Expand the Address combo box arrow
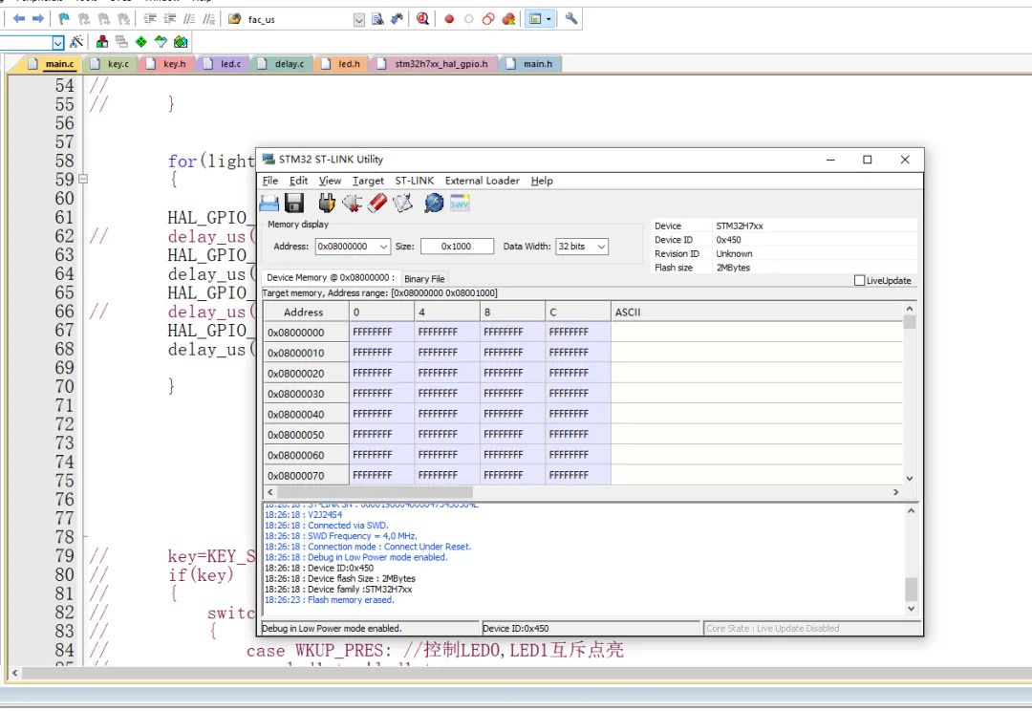Viewport: 1032px width, 711px height. [381, 246]
